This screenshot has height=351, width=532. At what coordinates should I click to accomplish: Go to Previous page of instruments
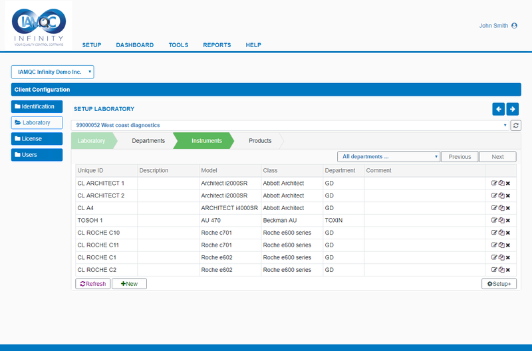click(x=460, y=157)
